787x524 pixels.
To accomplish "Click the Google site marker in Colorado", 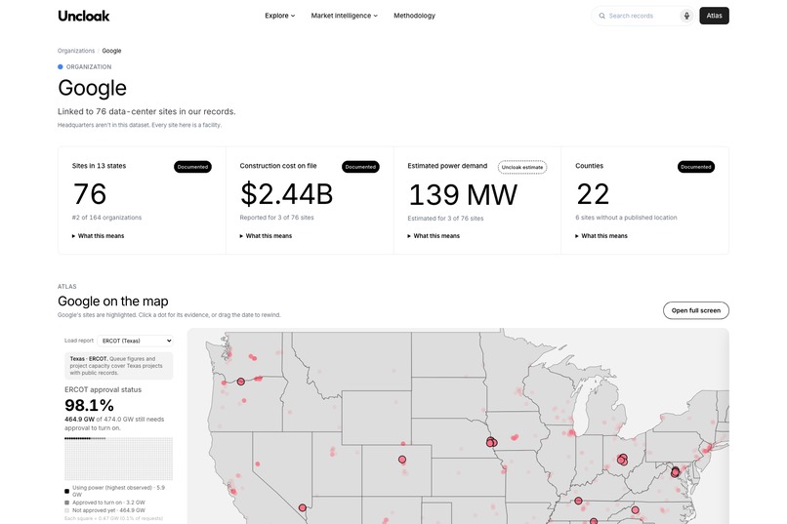I will [x=402, y=460].
